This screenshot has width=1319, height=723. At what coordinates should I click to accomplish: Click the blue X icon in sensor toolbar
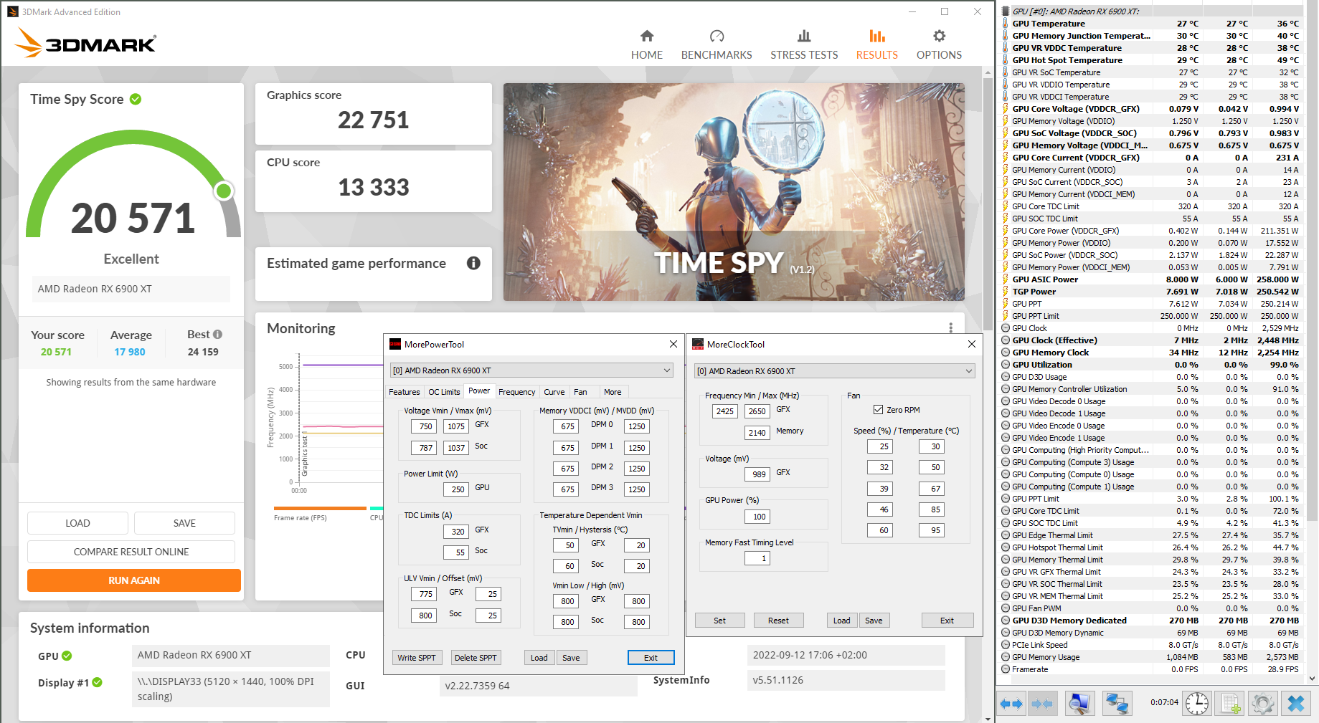coord(1296,704)
